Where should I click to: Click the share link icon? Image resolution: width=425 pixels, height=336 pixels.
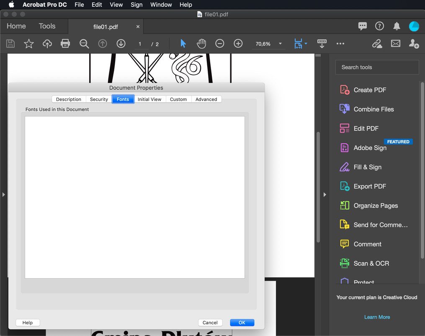377,44
